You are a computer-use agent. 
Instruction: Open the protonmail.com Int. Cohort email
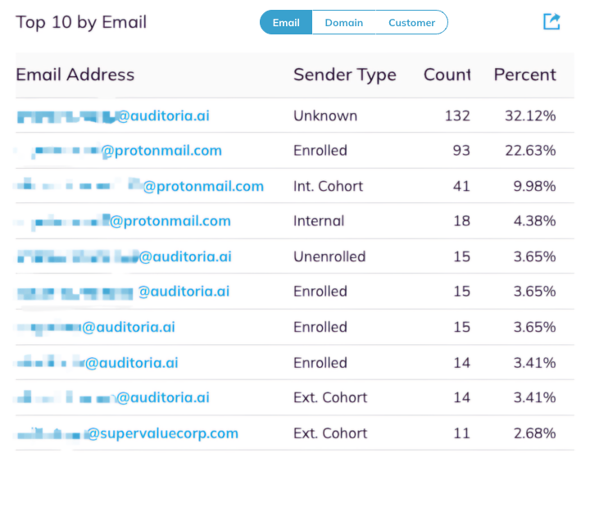(140, 186)
